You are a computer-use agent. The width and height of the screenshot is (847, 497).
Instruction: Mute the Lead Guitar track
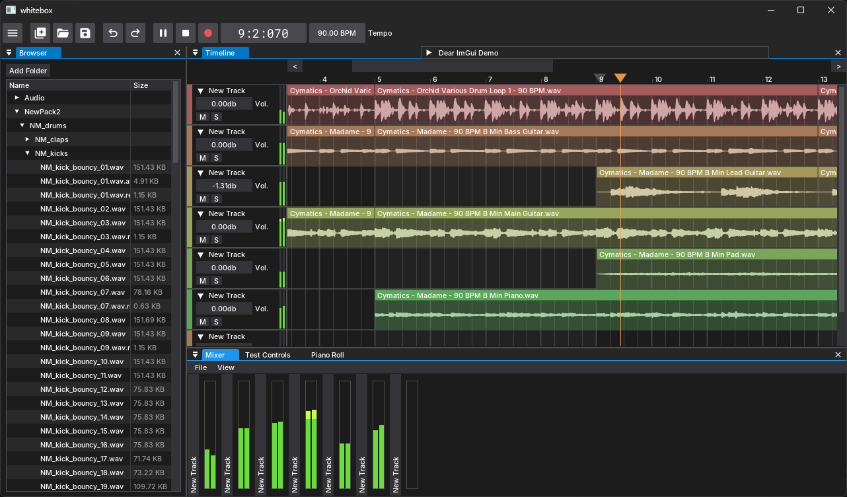coord(203,199)
